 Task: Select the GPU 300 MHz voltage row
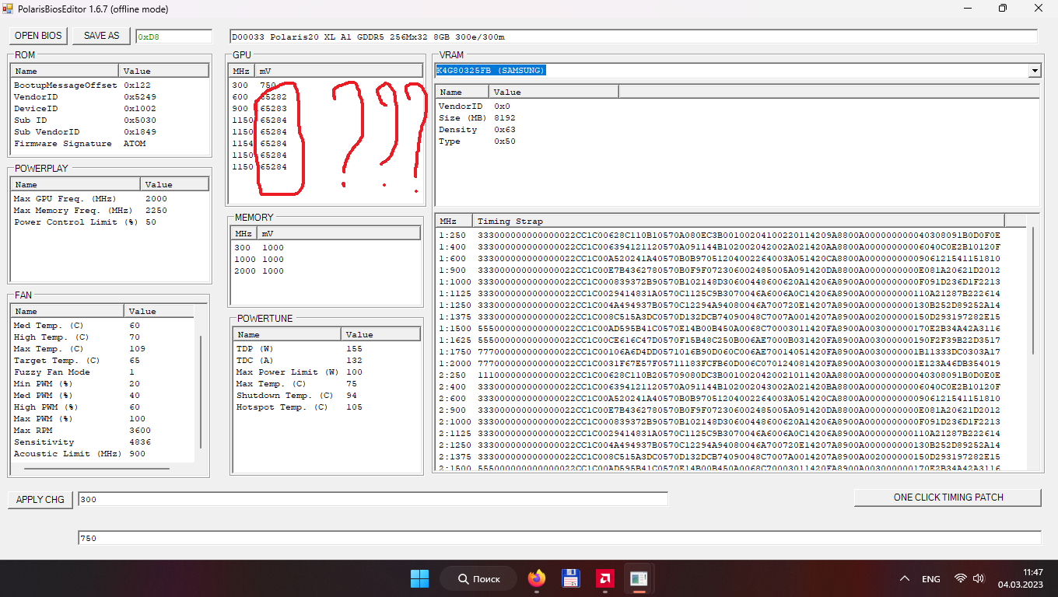pyautogui.click(x=327, y=86)
